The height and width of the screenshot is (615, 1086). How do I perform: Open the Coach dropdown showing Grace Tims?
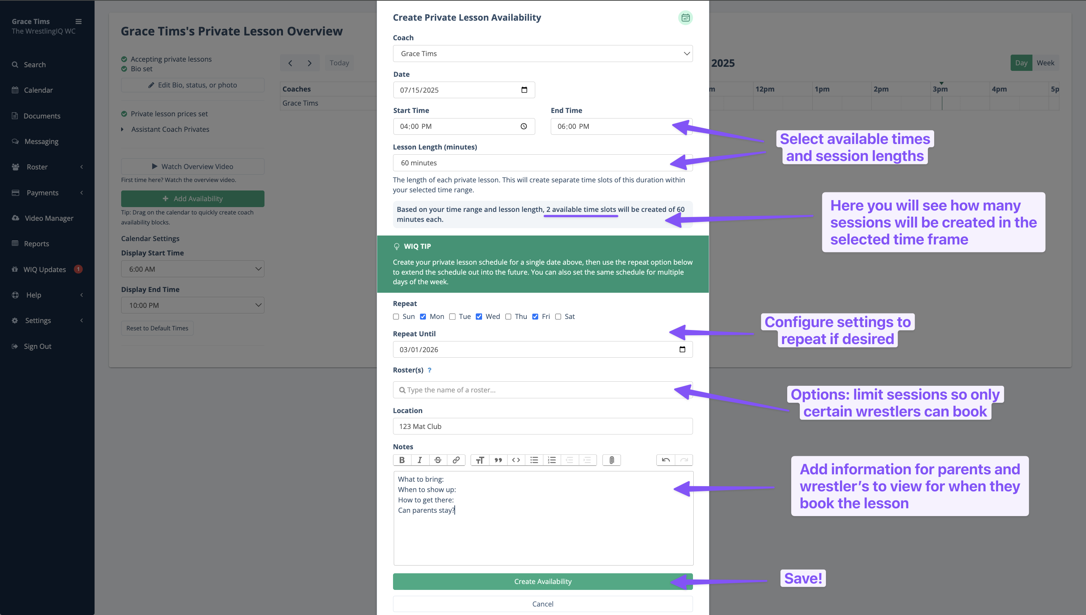(543, 54)
